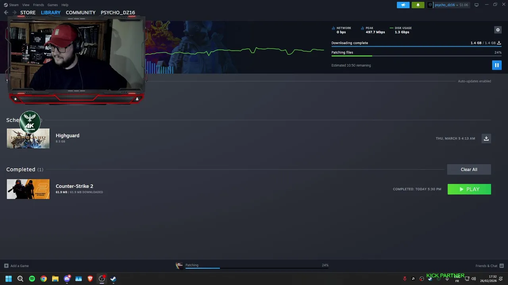Click the NETWORK 0 bps stat
Screen dimensions: 508x285
[341, 30]
